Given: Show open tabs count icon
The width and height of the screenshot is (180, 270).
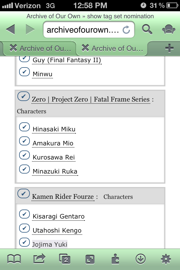Looking at the screenshot, I should (x=65, y=259).
